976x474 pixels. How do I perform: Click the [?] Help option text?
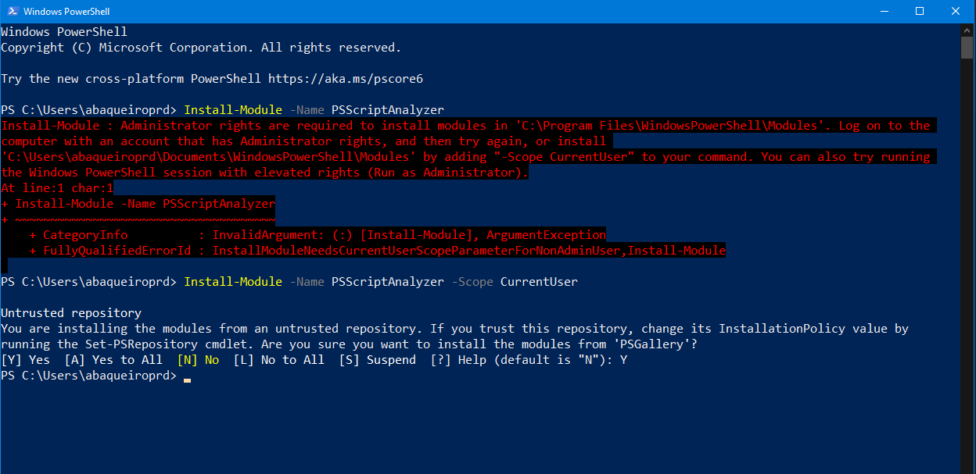(x=457, y=359)
